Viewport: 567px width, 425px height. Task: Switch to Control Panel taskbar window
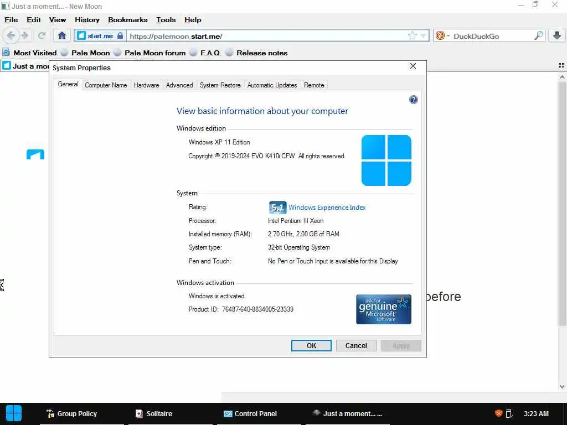(x=259, y=414)
